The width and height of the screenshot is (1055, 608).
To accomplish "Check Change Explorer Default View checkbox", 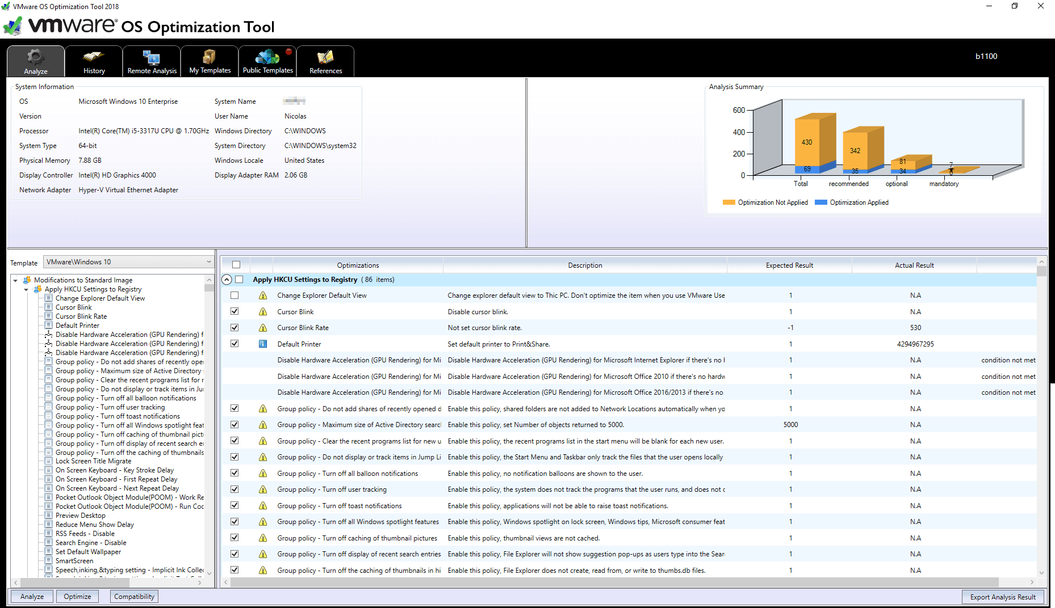I will 235,295.
